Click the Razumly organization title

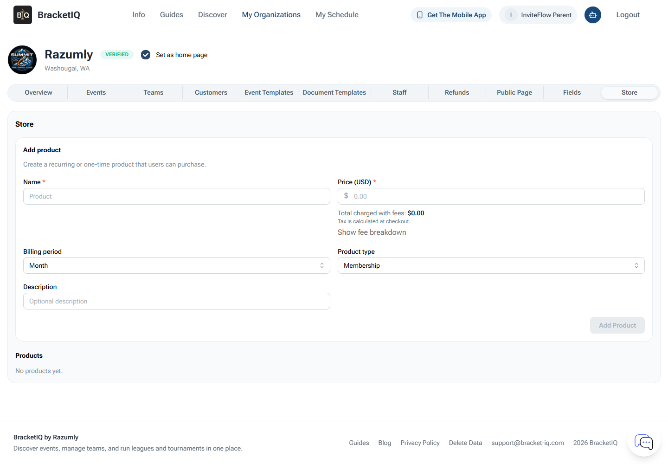point(69,54)
